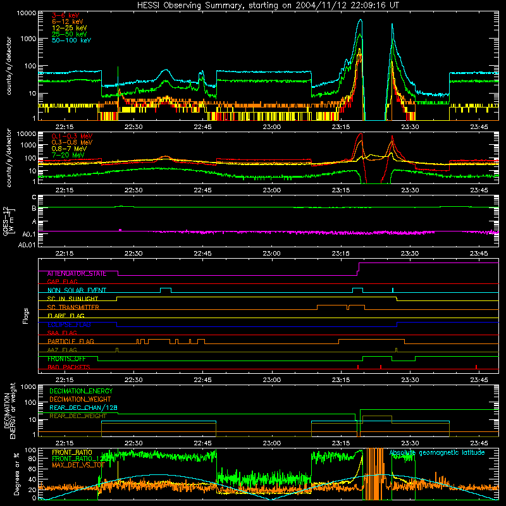This screenshot has width=506, height=506.
Task: Click the 40 tick on Degrees or % axis
Action: [x=32, y=479]
